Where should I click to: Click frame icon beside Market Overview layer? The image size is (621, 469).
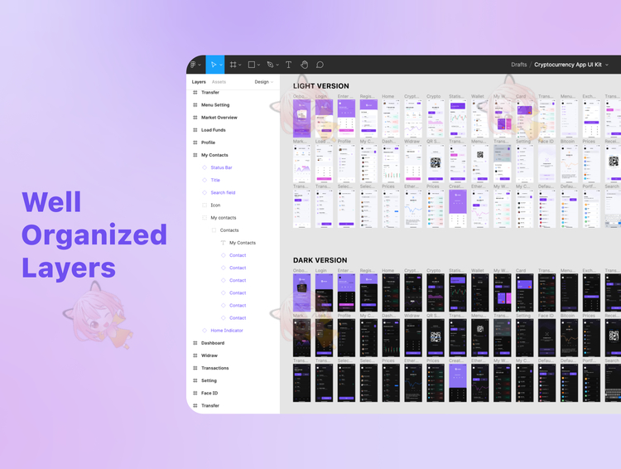point(195,118)
